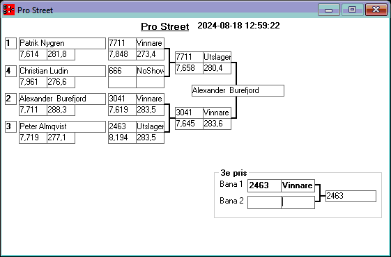The image size is (391, 257).
Task: Click Utslagen result beside round one 2463
Action: pos(150,126)
